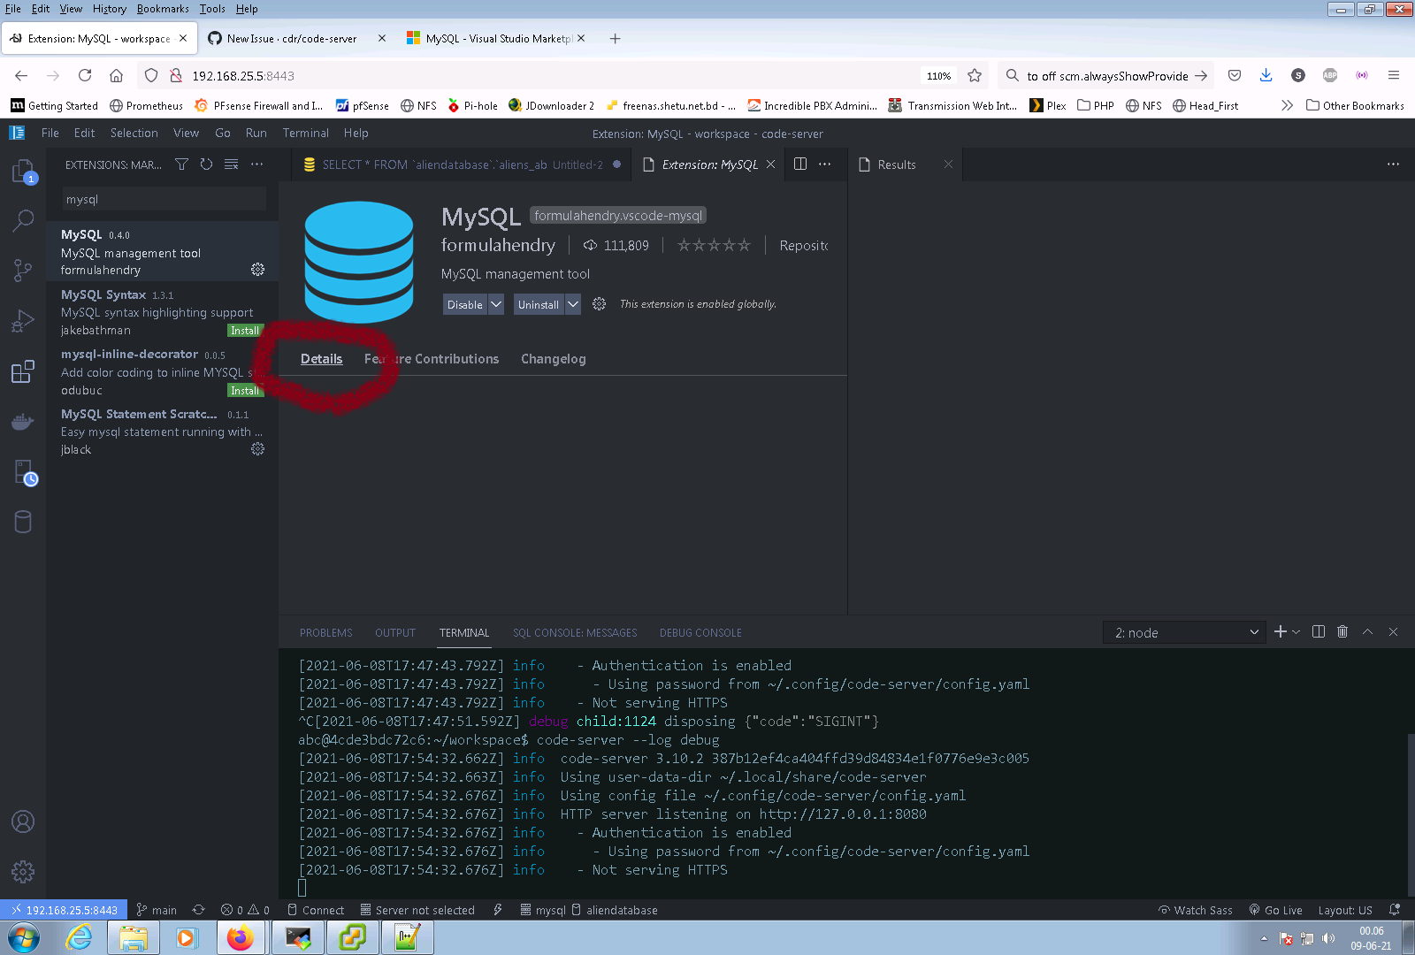Open the Manage gear in activity bar
1415x955 pixels.
point(23,872)
